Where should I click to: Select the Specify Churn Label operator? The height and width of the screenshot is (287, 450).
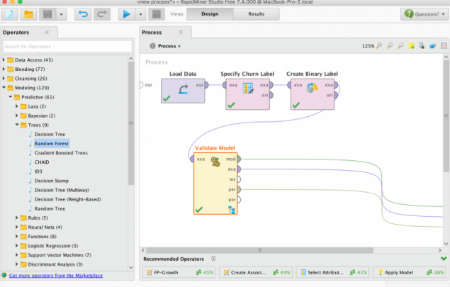(247, 94)
